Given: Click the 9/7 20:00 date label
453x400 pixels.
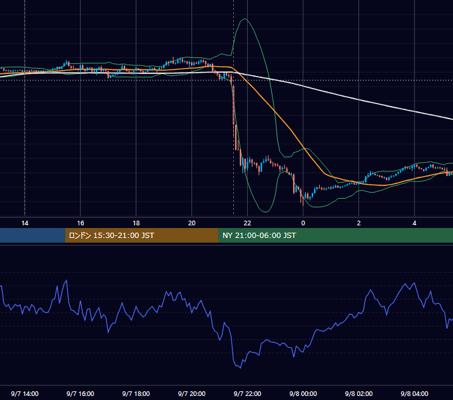Looking at the screenshot, I should pyautogui.click(x=192, y=394).
